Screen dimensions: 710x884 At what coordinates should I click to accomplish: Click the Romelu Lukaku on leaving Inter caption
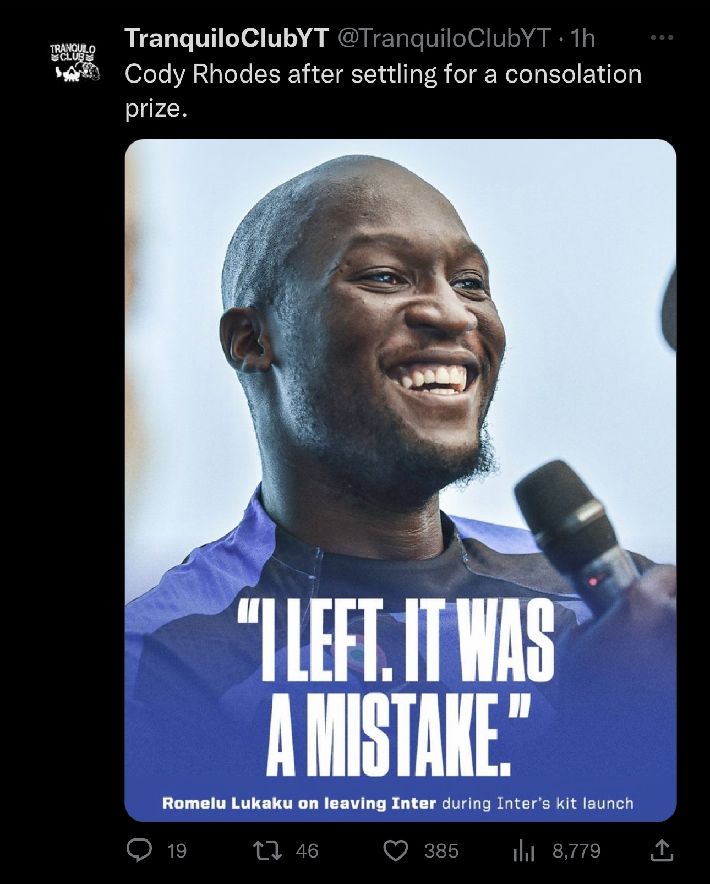[x=299, y=803]
